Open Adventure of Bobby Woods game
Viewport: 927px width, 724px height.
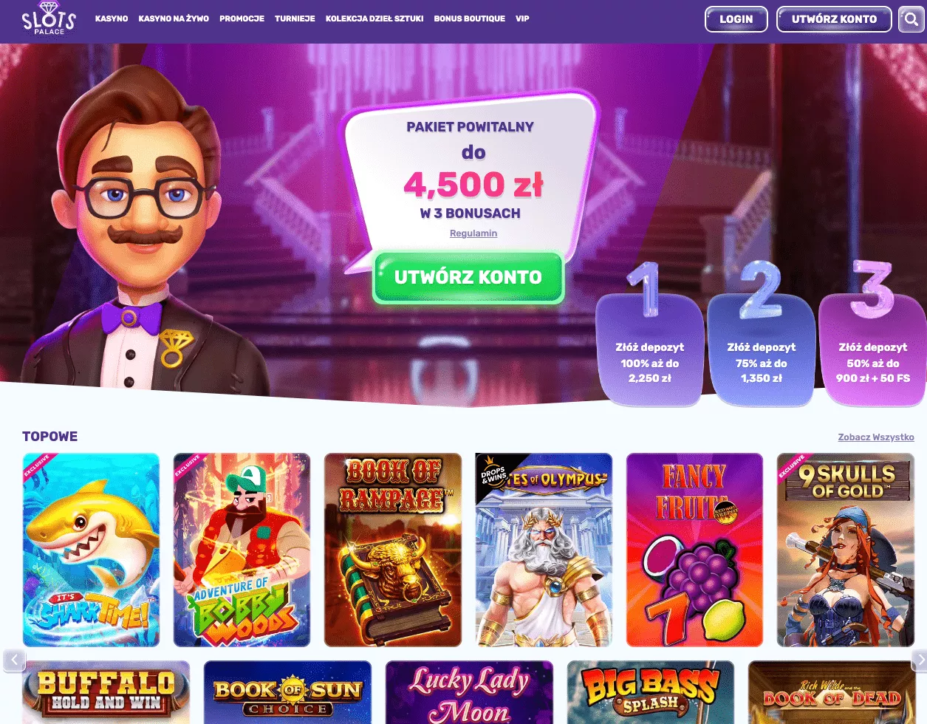(x=242, y=550)
